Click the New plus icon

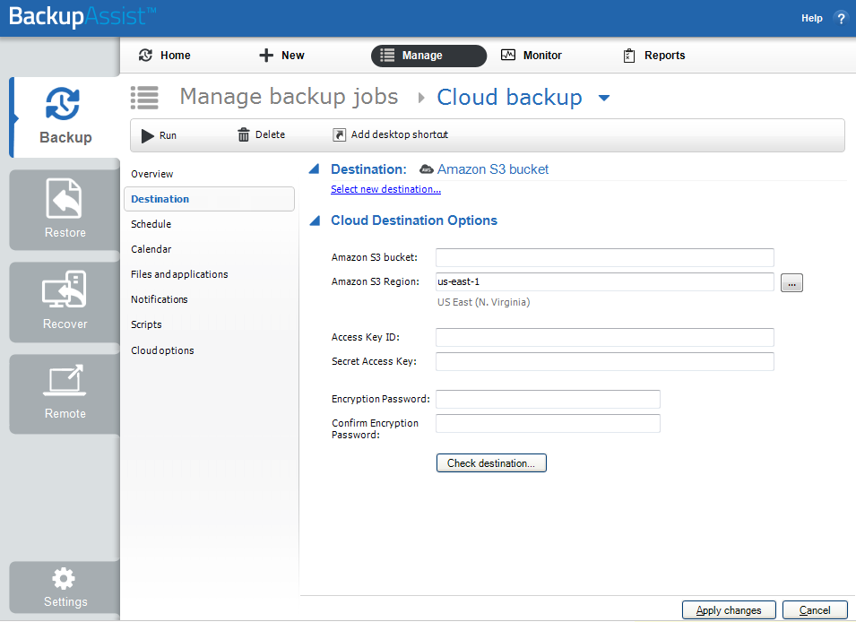[266, 56]
